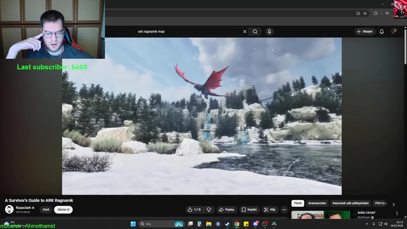Open Raasclark channel name link
Viewport: 407px width, 229px height.
click(24, 208)
